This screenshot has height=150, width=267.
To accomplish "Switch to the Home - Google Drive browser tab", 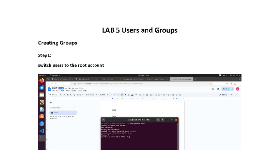I will tap(157, 79).
